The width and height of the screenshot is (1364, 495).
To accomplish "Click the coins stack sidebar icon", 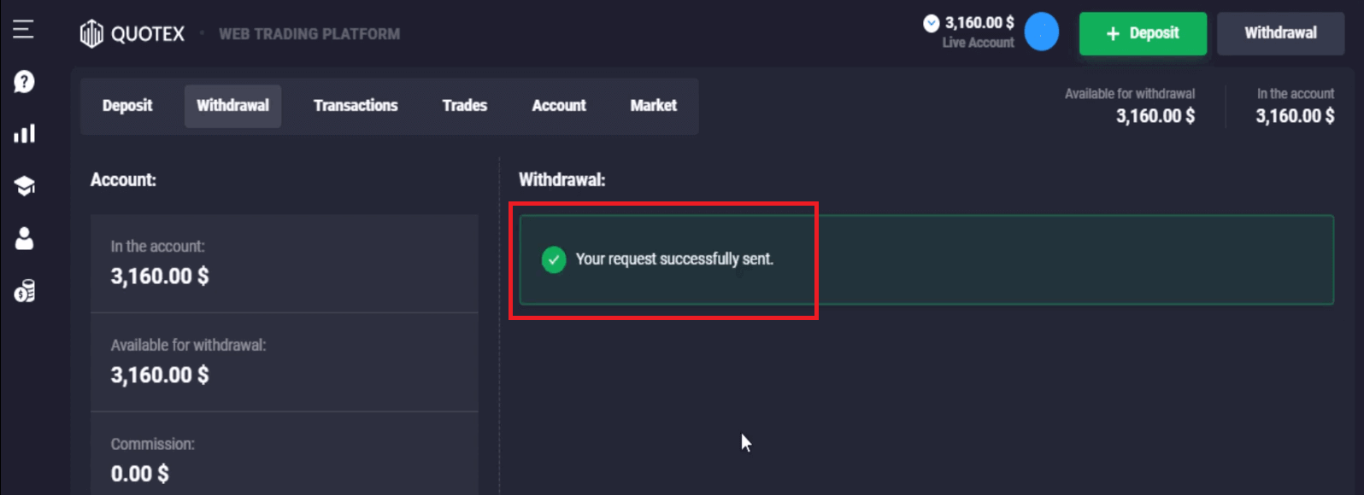I will 24,292.
